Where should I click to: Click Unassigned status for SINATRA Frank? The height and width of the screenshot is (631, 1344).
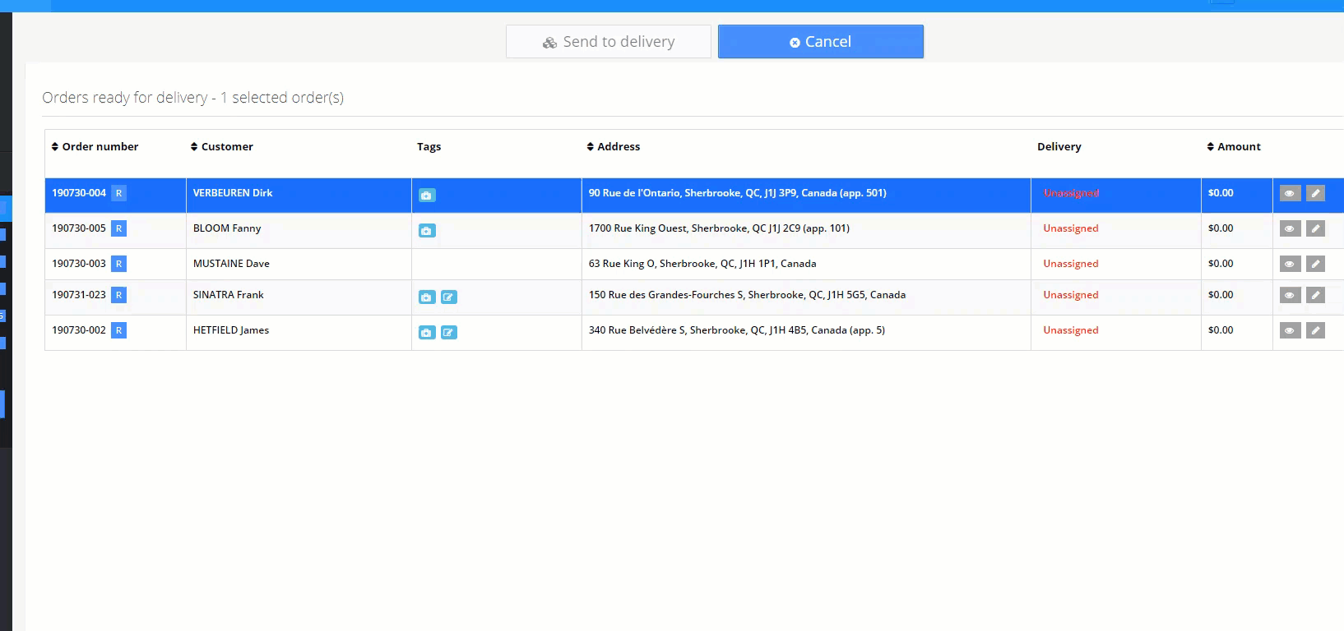pyautogui.click(x=1071, y=295)
